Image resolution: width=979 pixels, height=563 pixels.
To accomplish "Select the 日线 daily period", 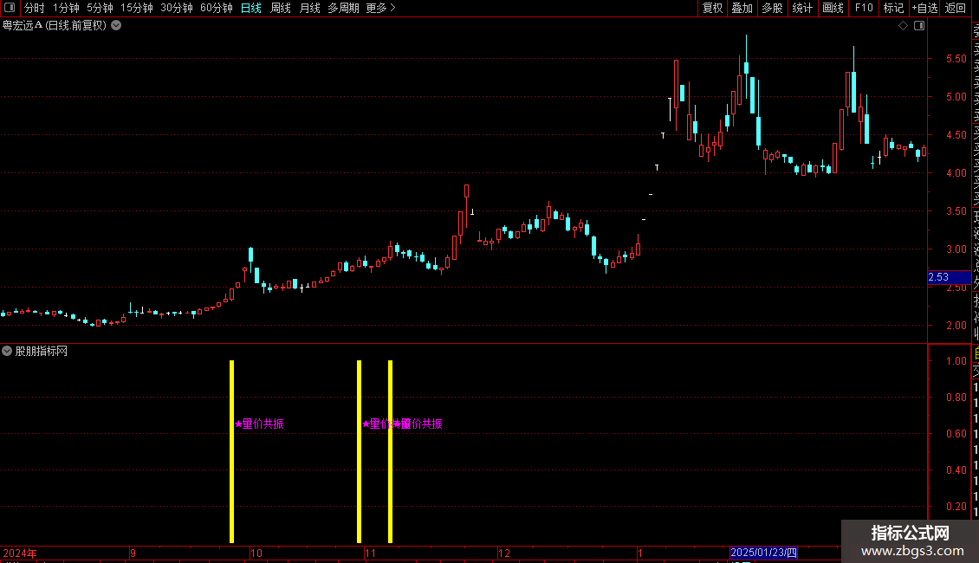I will (251, 8).
